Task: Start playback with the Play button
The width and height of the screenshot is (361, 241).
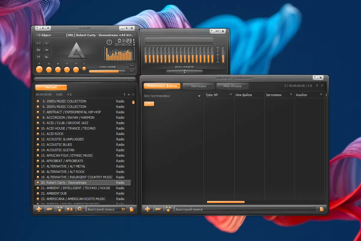Action: [39, 69]
